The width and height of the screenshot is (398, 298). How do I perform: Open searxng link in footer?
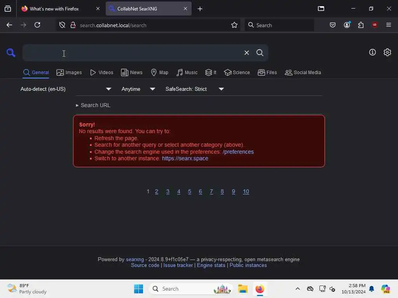pyautogui.click(x=135, y=260)
